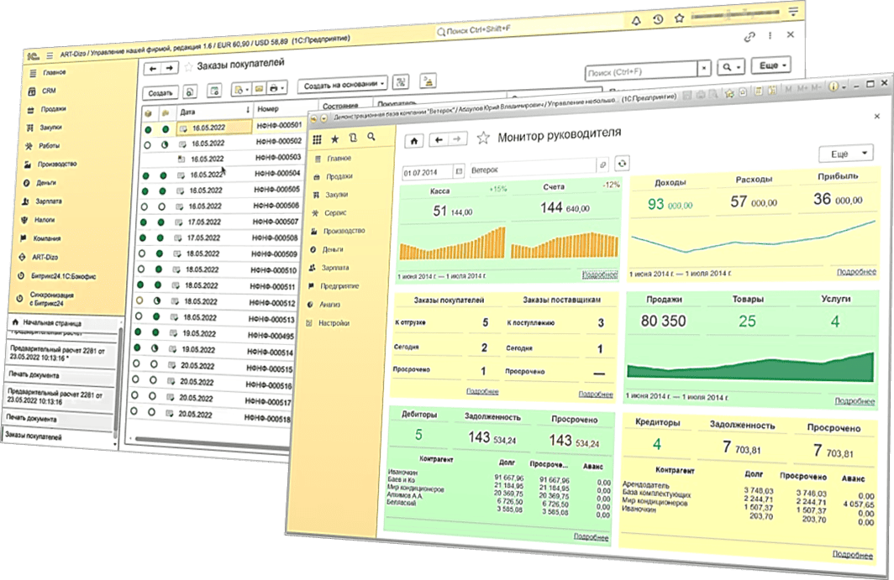Click the favorites star in the front sidebar
Viewport: 894px width, 580px height.
334,138
